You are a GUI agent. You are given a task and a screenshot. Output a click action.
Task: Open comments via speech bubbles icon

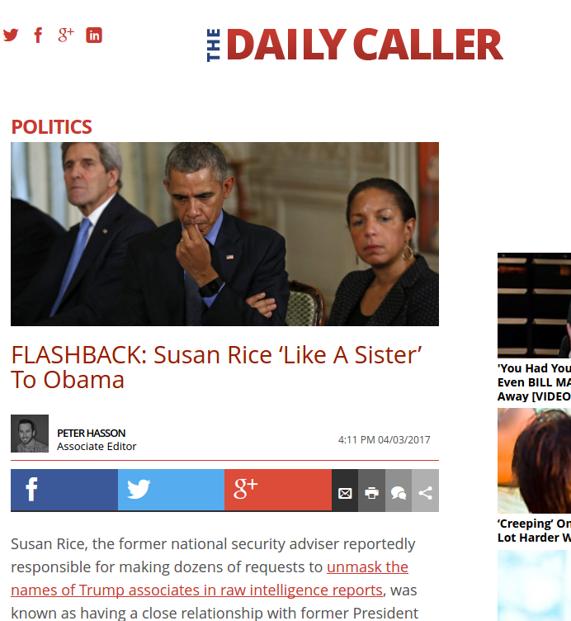pos(399,491)
